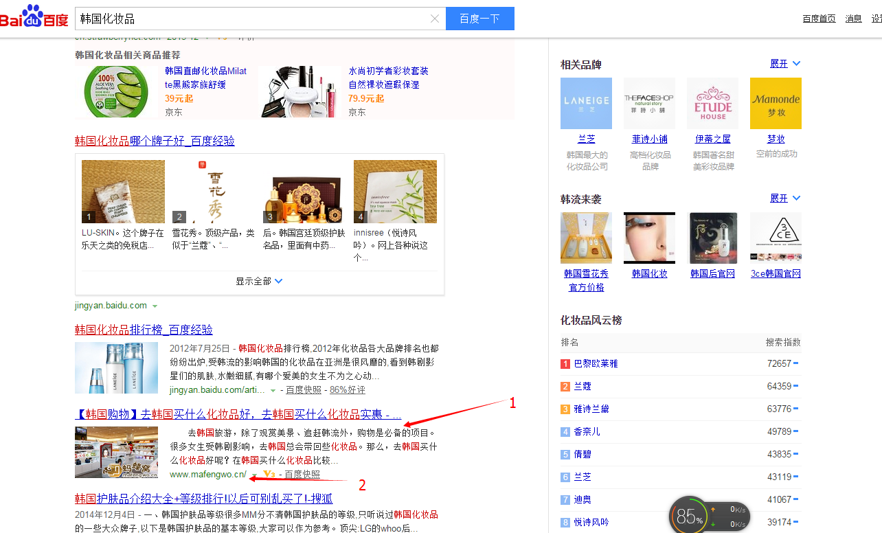The image size is (882, 533).
Task: Click ETUDE HOUSE brand logo
Action: (712, 103)
